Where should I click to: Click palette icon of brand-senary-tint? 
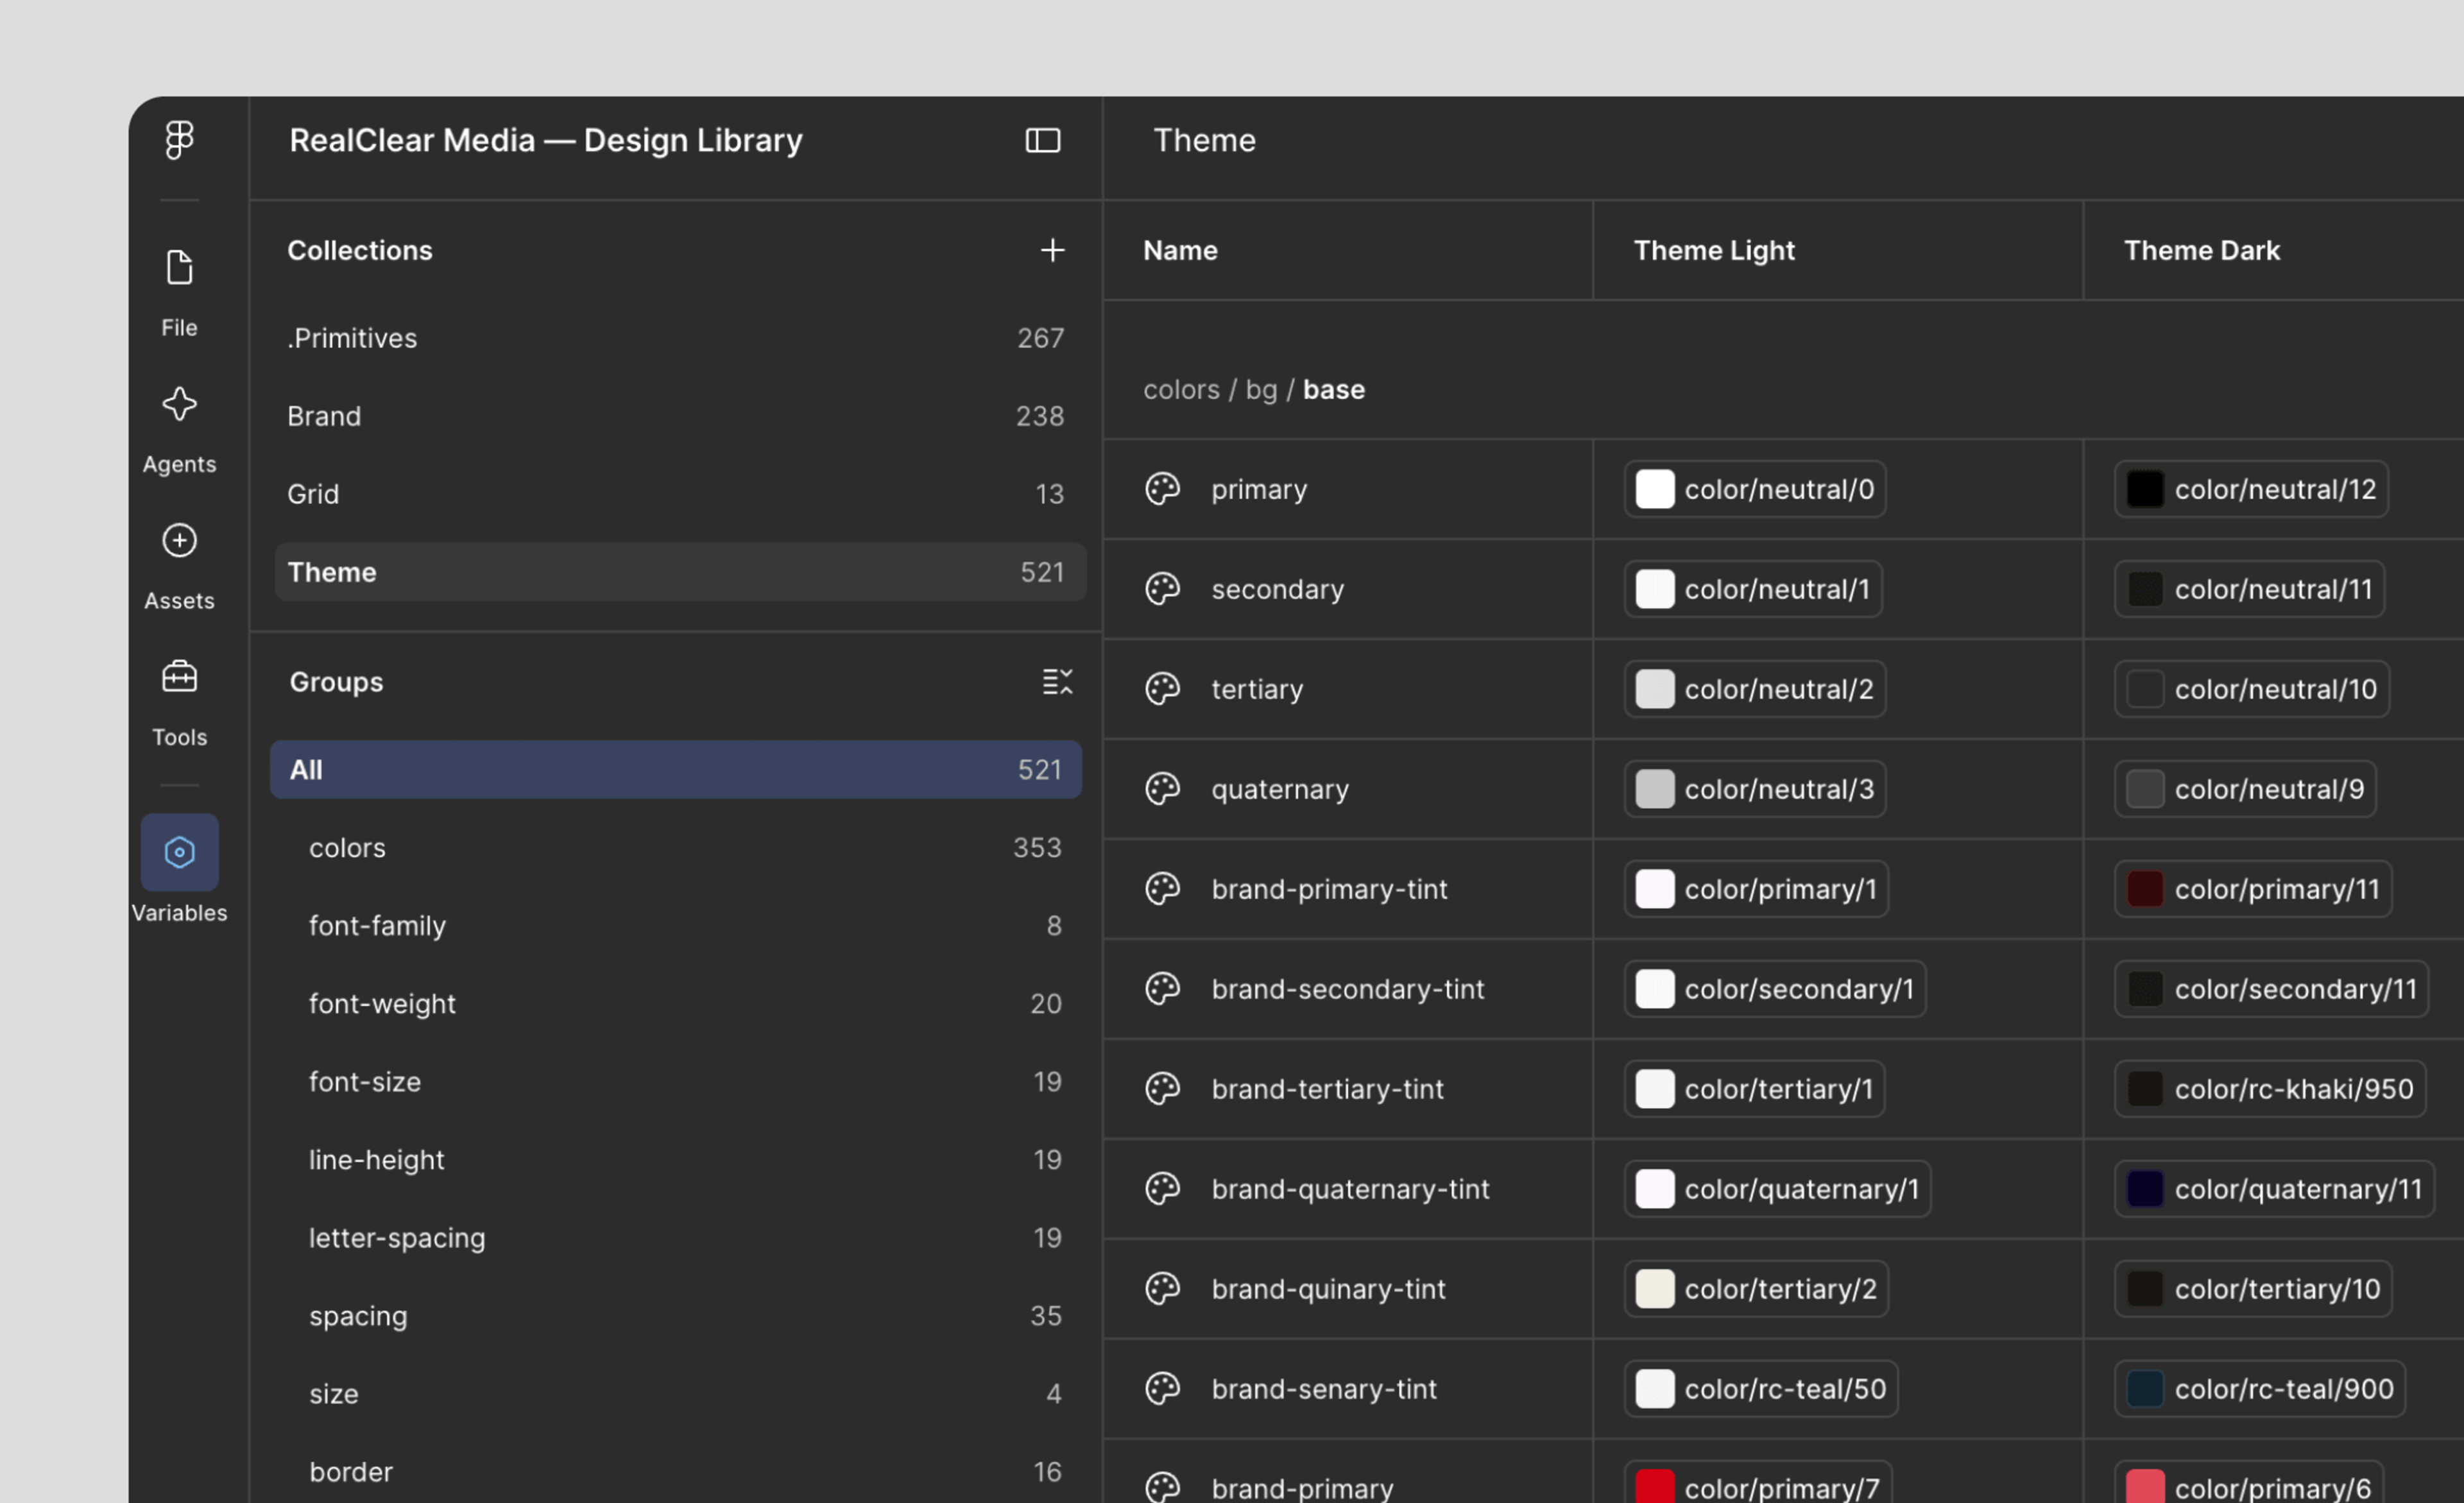click(1162, 1389)
